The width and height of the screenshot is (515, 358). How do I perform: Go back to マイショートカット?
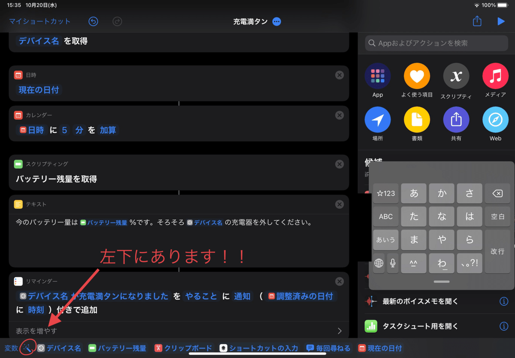[39, 21]
